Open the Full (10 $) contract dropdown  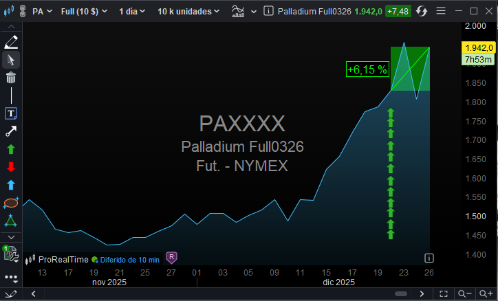click(x=84, y=12)
